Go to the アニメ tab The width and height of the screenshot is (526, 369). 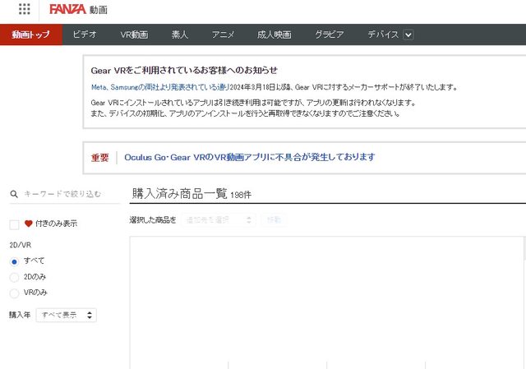[223, 35]
